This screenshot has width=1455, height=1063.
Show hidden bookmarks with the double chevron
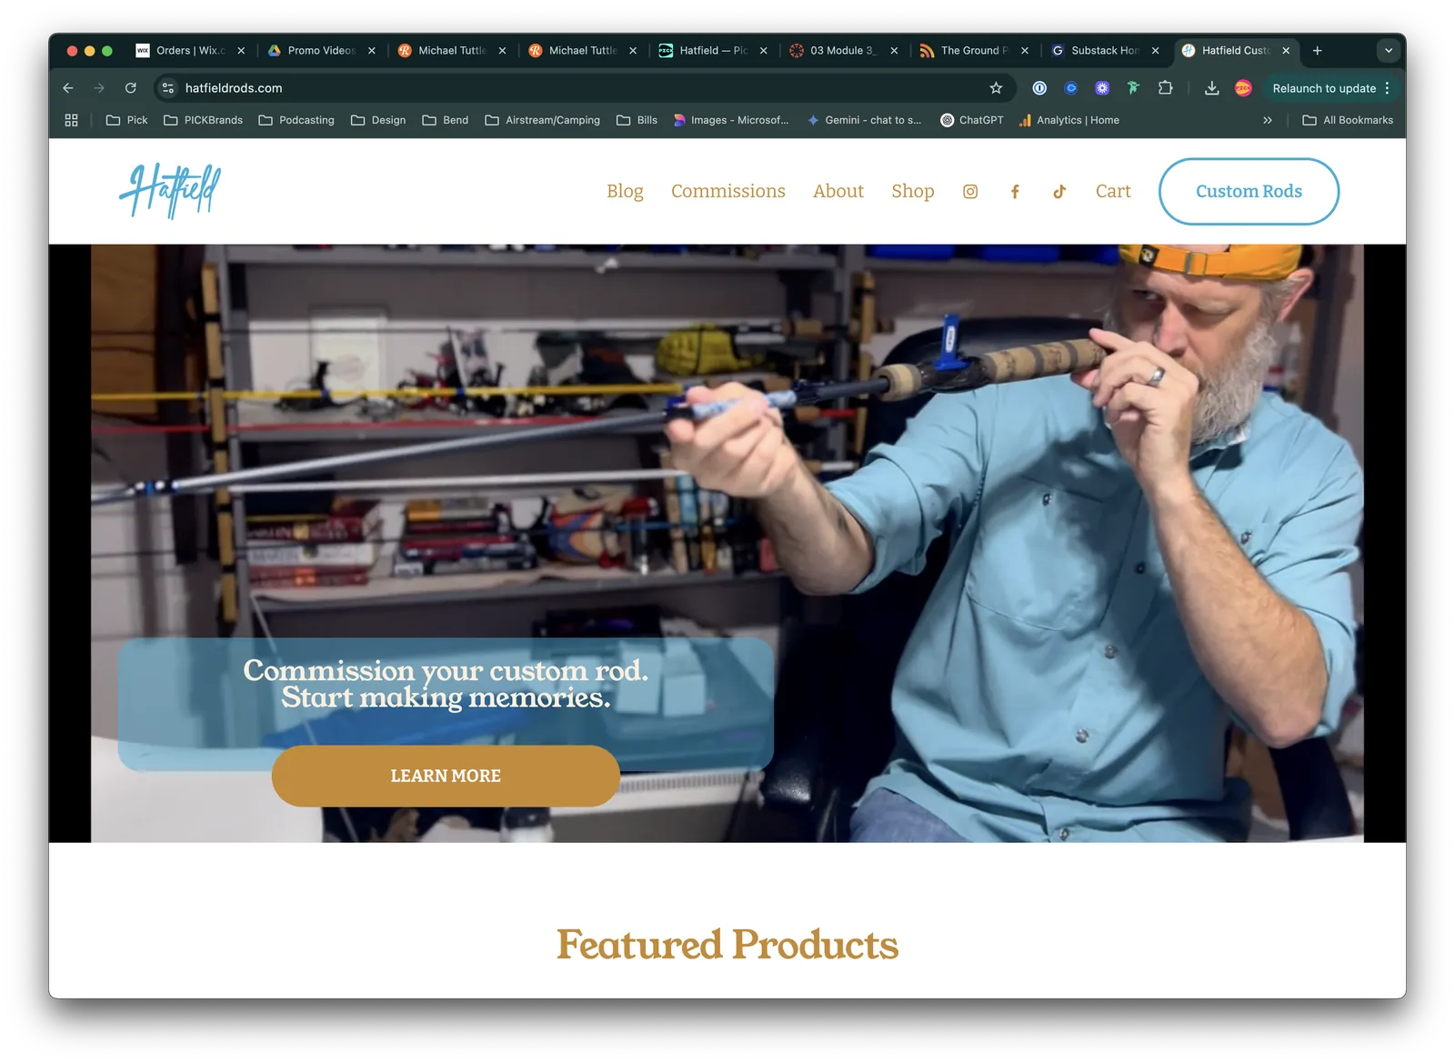pos(1268,120)
